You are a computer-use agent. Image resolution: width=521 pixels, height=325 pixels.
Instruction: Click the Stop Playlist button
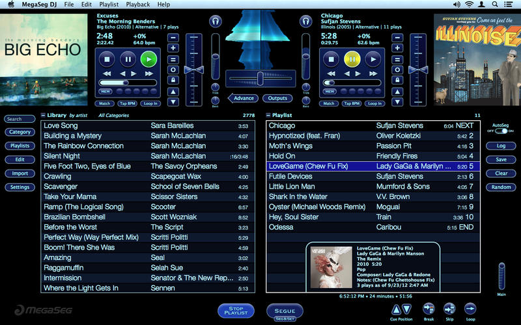[236, 311]
